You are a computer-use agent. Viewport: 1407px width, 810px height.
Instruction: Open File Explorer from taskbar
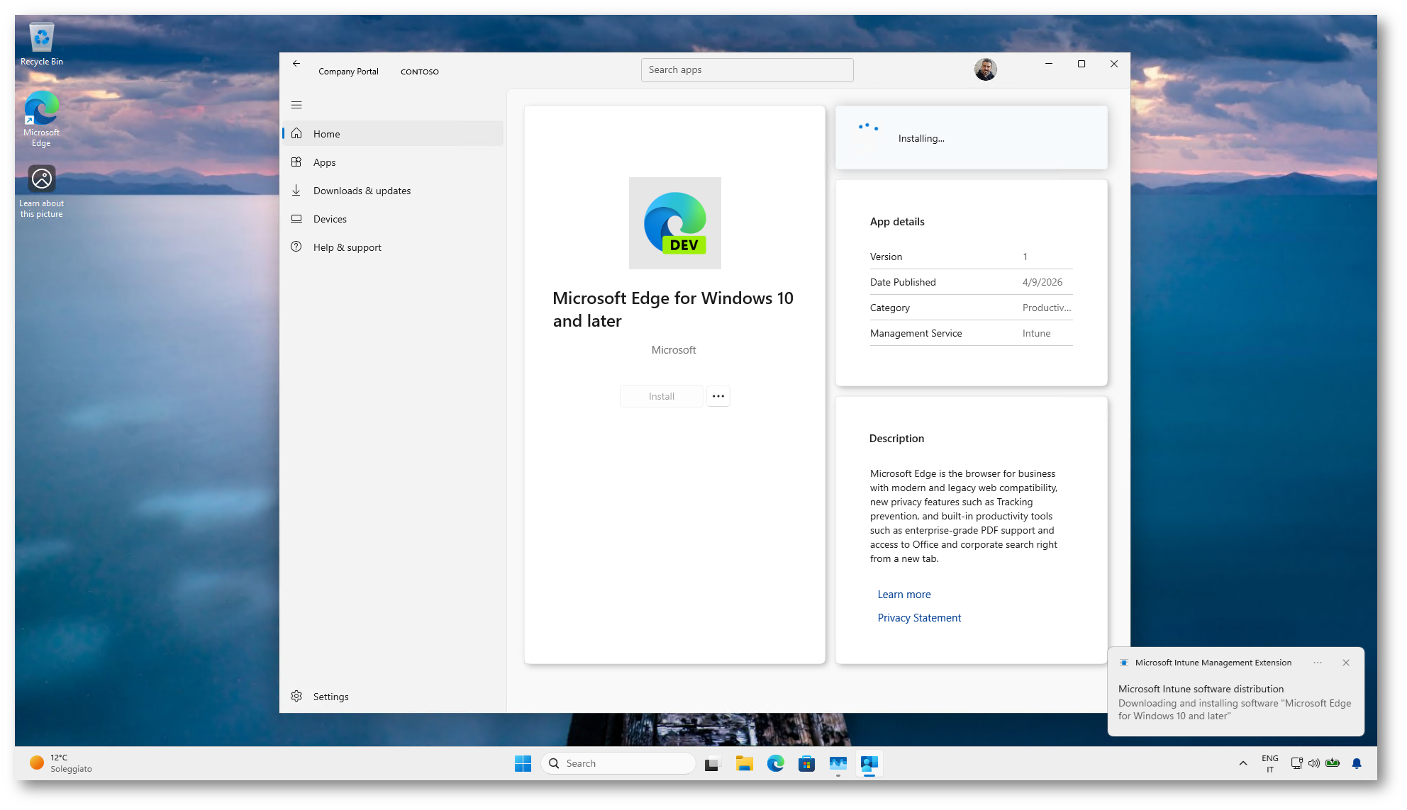(744, 763)
